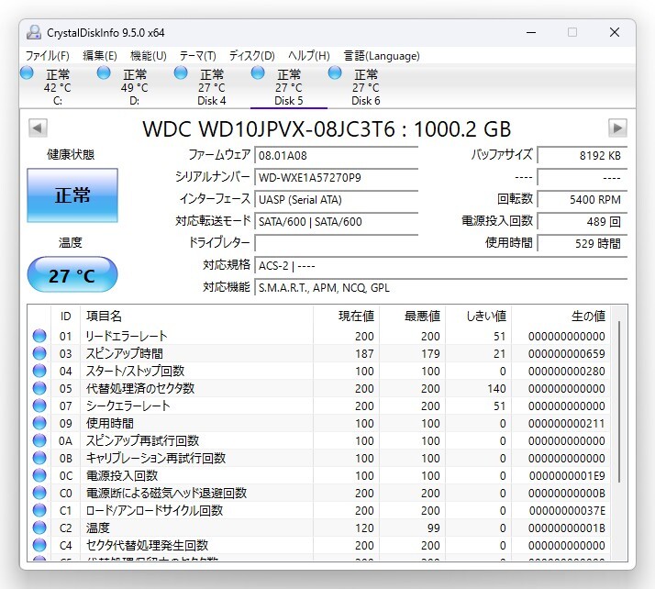Click threshold value 140 in row 05
Screen dimensions: 655x589
(496, 388)
